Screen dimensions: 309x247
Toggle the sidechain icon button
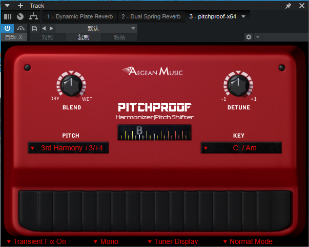pos(20,29)
